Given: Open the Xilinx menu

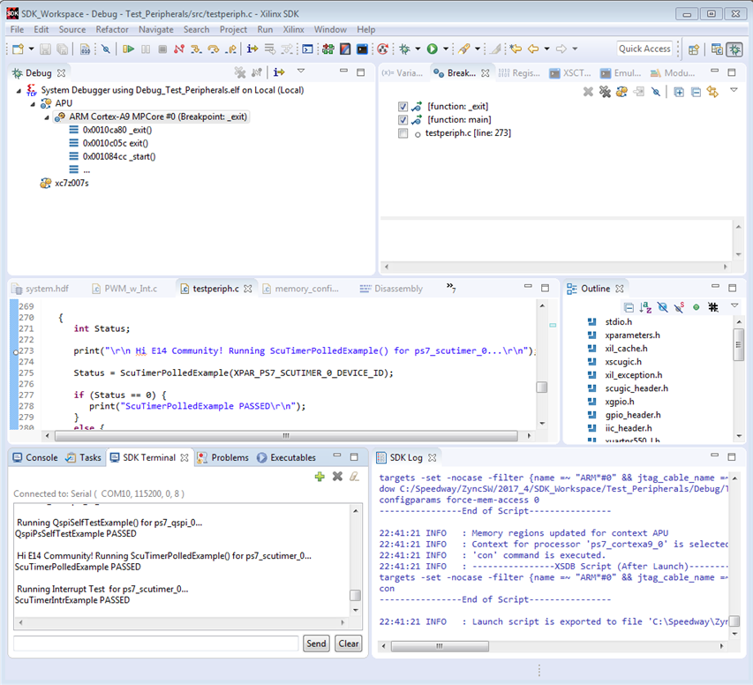Looking at the screenshot, I should (293, 29).
